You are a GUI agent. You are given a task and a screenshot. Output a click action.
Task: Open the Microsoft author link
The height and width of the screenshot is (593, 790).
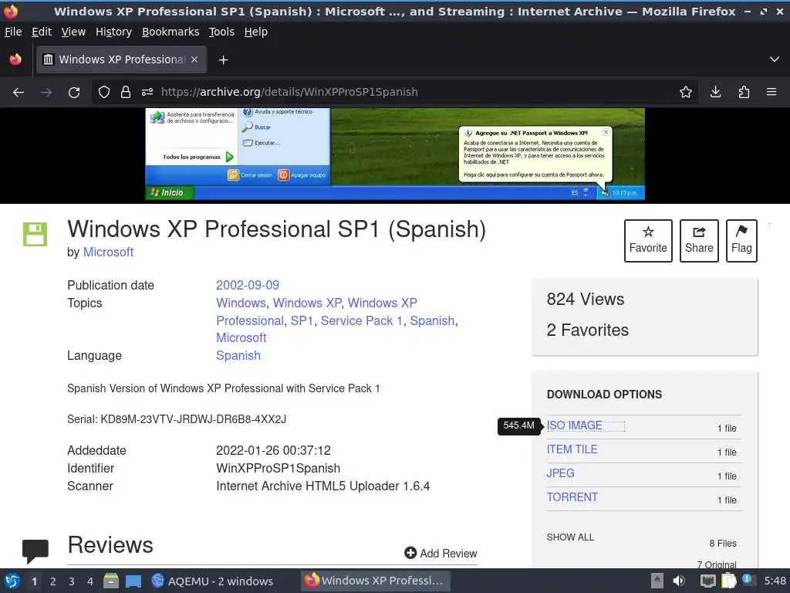108,252
